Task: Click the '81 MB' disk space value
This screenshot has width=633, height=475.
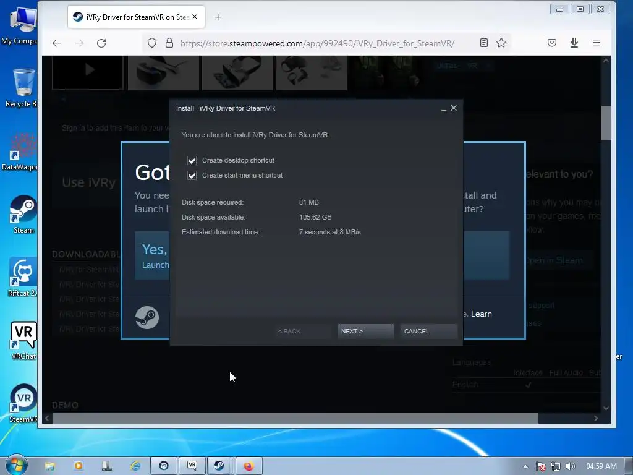Action: 309,202
